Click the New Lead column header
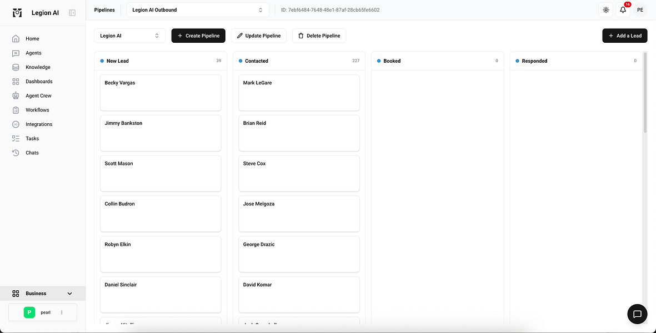This screenshot has height=333, width=656. pyautogui.click(x=161, y=61)
